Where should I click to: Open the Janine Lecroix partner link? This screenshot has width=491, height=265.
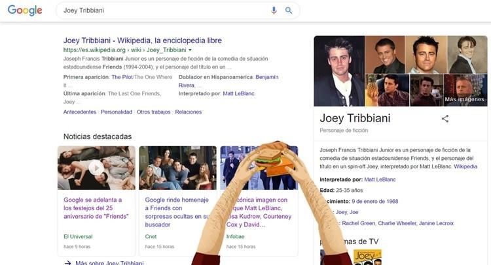(436, 223)
